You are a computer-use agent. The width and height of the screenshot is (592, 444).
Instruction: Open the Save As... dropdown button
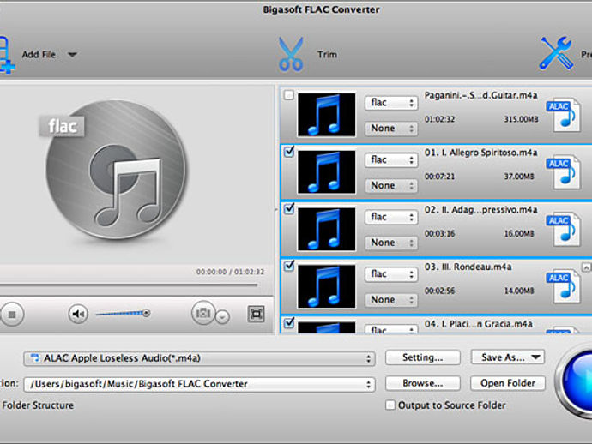[508, 357]
